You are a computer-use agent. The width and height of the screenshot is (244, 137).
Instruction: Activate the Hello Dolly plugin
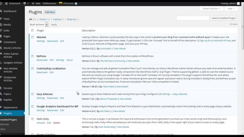(x=41, y=123)
